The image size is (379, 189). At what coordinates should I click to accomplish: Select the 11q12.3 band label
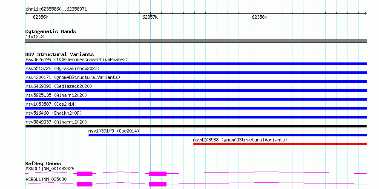point(34,37)
